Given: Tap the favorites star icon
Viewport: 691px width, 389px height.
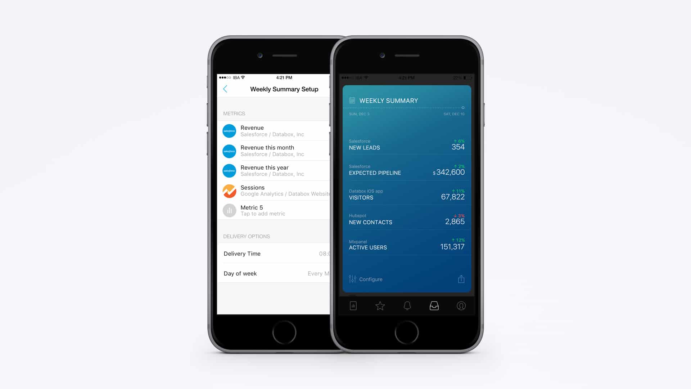Looking at the screenshot, I should click(x=380, y=305).
